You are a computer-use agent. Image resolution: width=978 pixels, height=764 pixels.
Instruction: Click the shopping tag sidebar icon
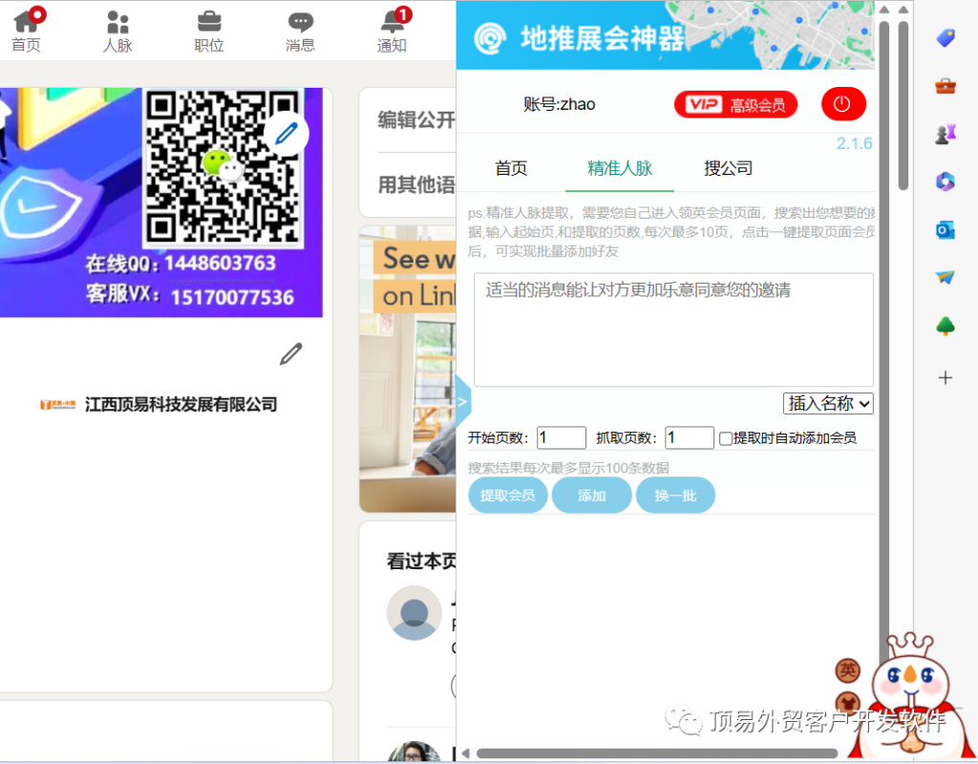pyautogui.click(x=946, y=37)
